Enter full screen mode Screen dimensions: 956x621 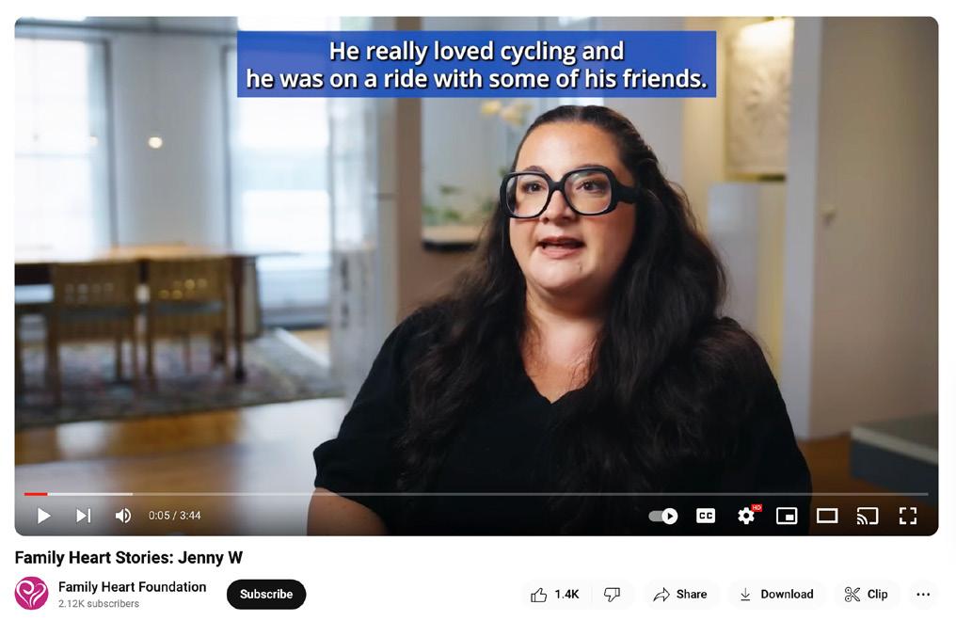tap(908, 517)
